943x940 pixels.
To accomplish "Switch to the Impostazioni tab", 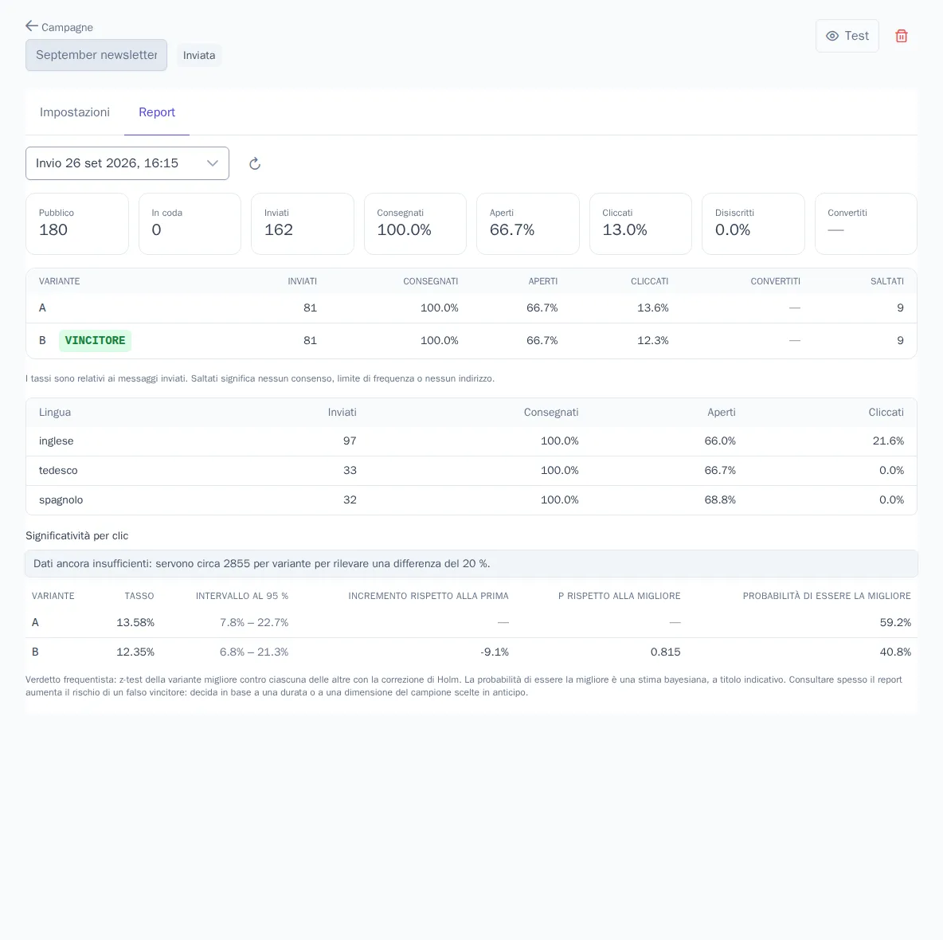I will point(75,112).
